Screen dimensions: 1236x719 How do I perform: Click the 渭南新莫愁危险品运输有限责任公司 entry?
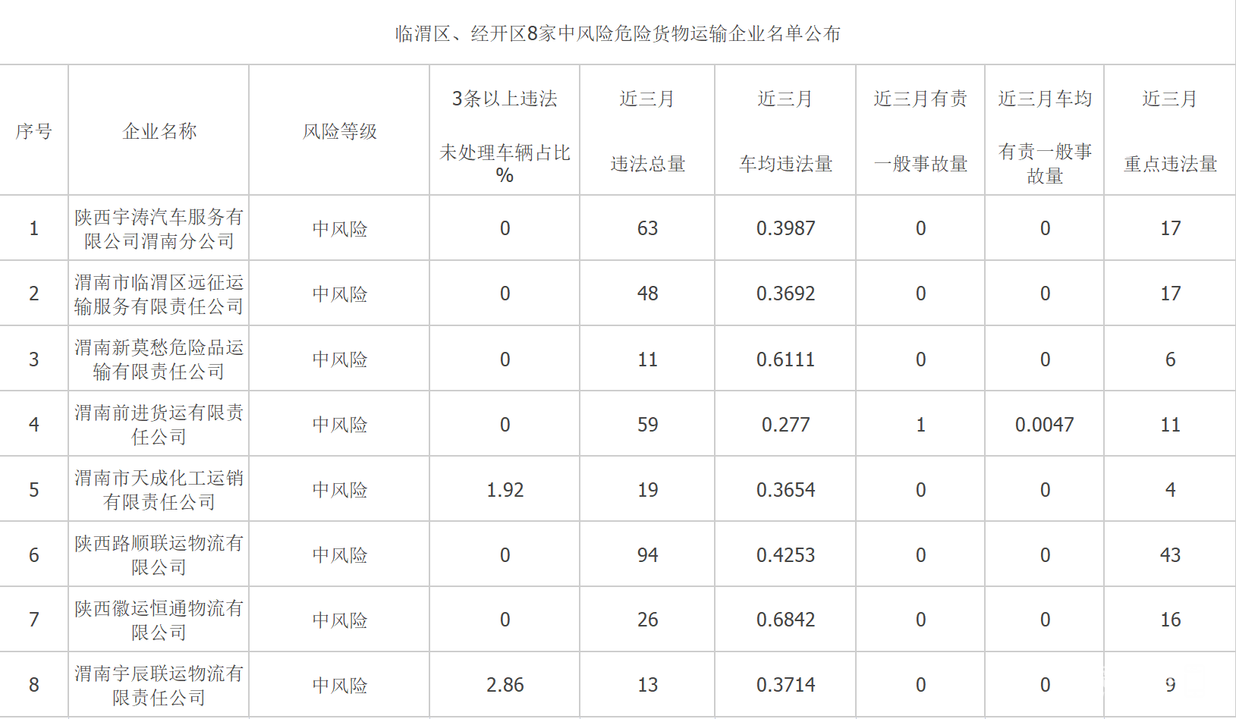click(x=159, y=359)
